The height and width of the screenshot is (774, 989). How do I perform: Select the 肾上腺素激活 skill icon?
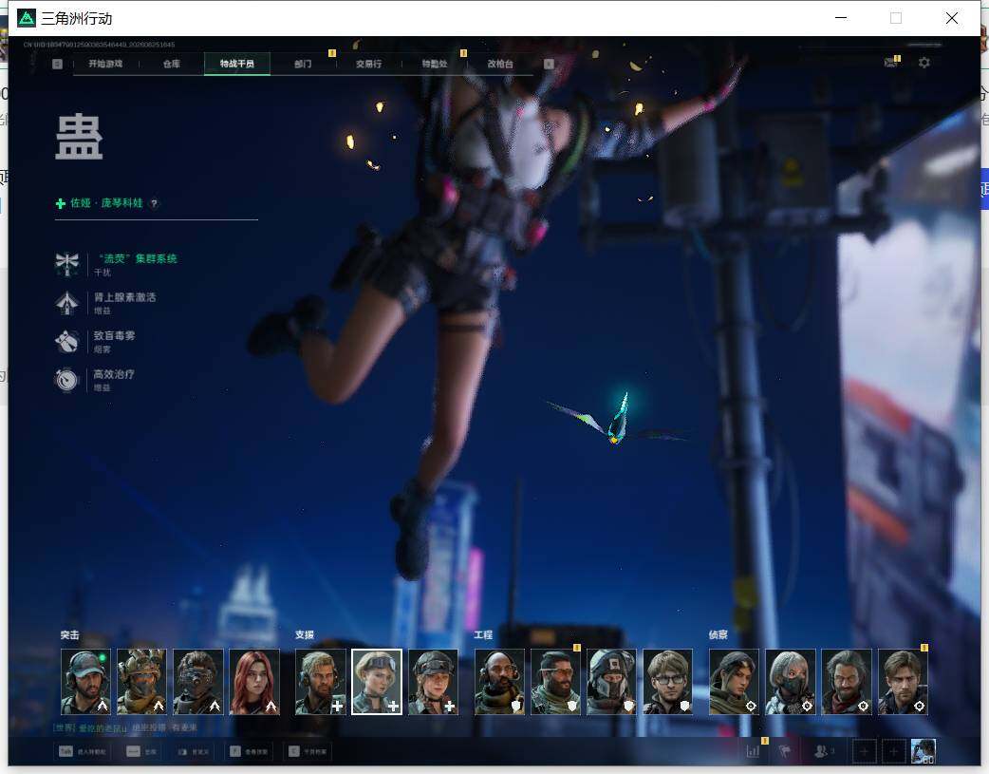[x=66, y=302]
